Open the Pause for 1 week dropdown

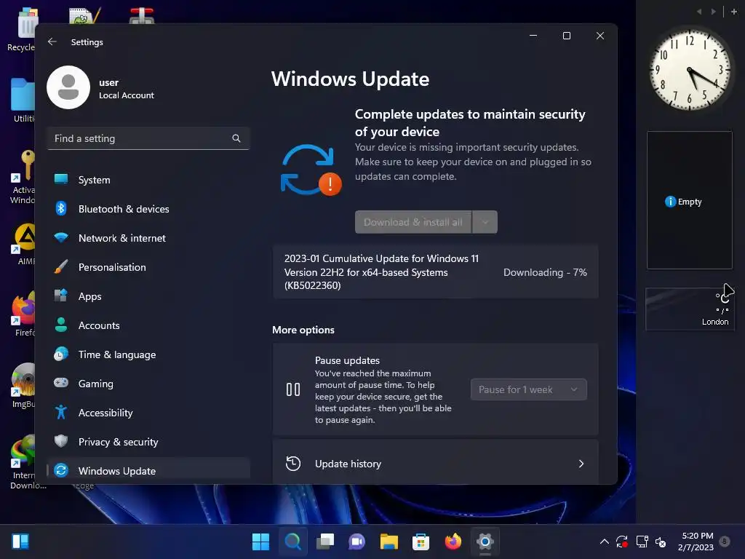(529, 389)
